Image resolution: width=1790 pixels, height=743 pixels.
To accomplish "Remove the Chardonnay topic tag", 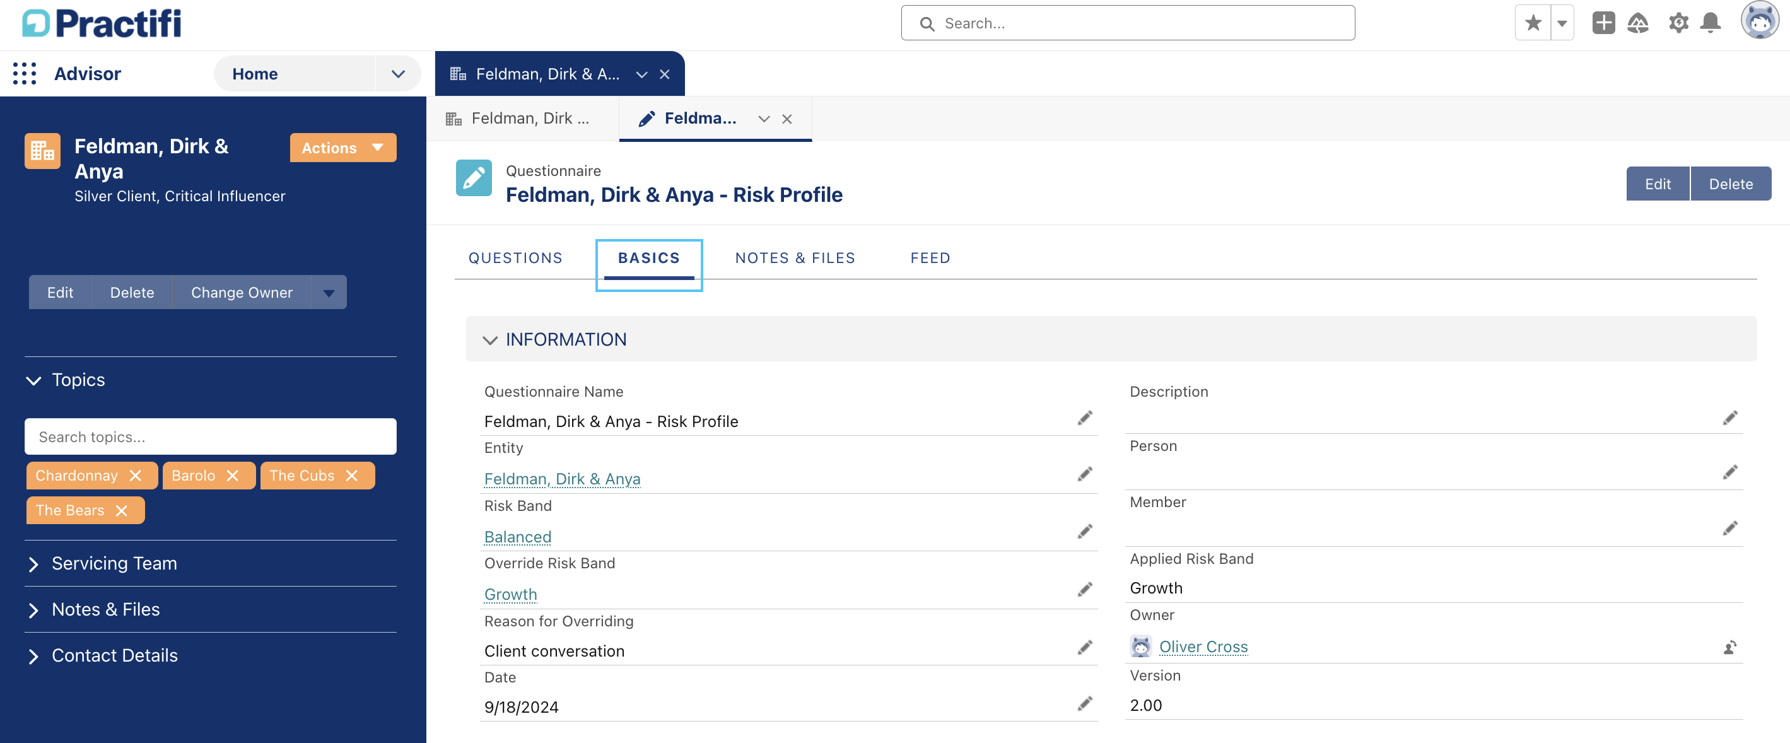I will coord(136,476).
